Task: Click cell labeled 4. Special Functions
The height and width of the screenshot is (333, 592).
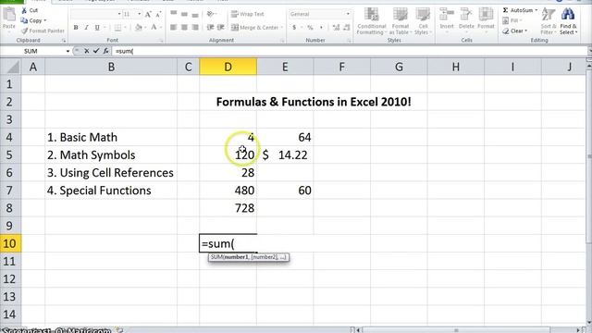Action: tap(111, 191)
